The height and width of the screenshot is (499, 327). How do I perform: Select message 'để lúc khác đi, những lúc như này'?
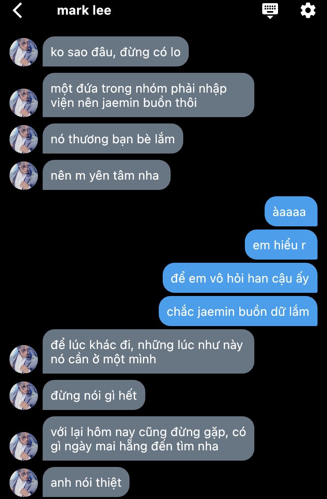tap(148, 351)
